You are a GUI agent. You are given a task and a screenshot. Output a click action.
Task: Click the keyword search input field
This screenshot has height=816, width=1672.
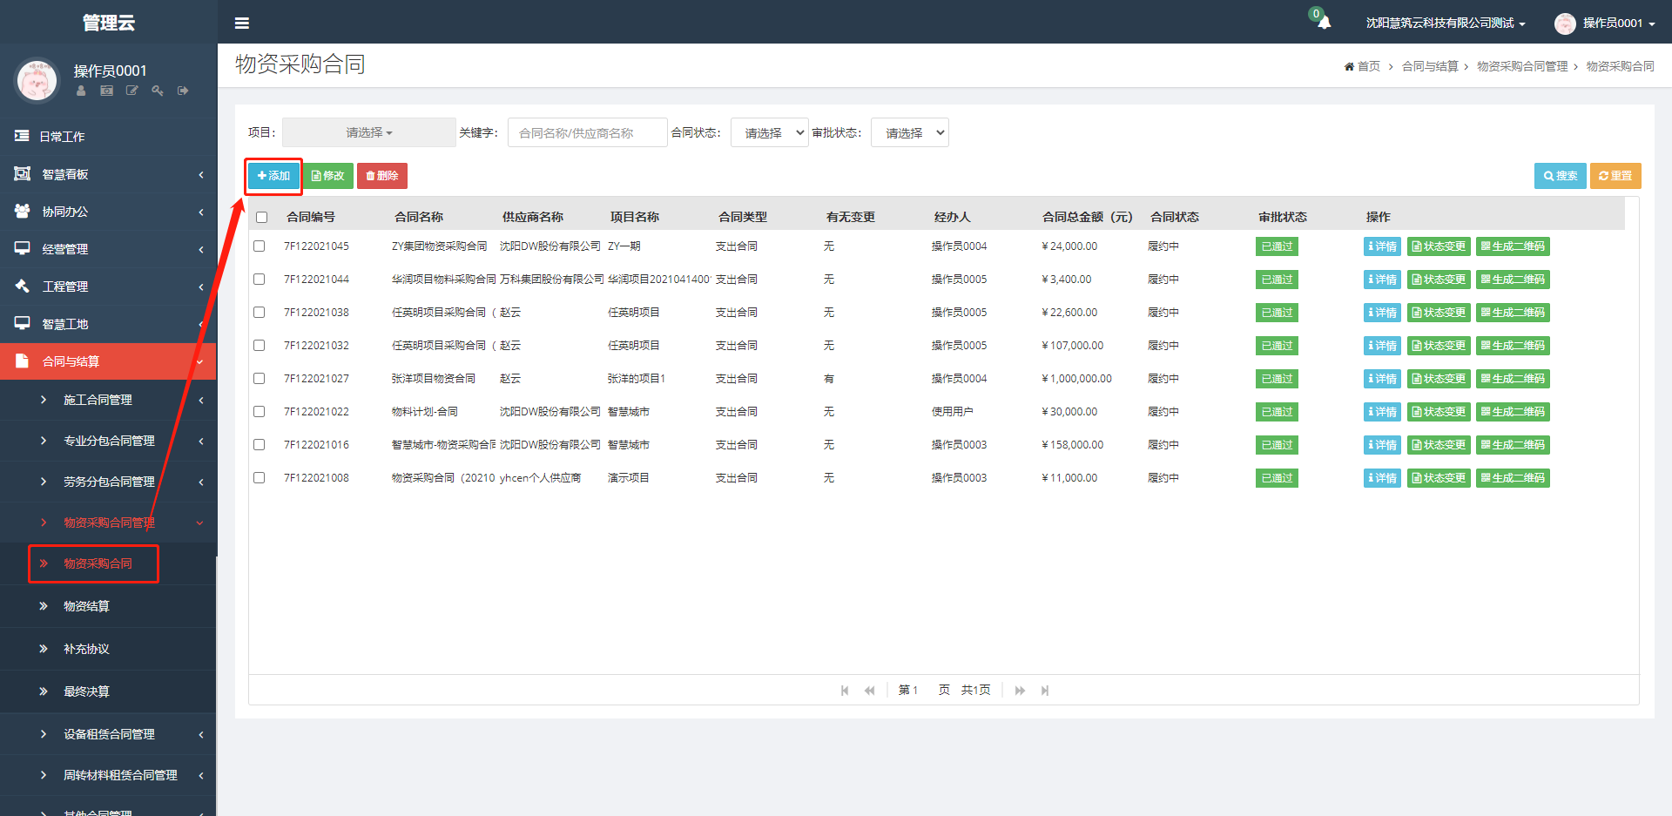tap(587, 133)
